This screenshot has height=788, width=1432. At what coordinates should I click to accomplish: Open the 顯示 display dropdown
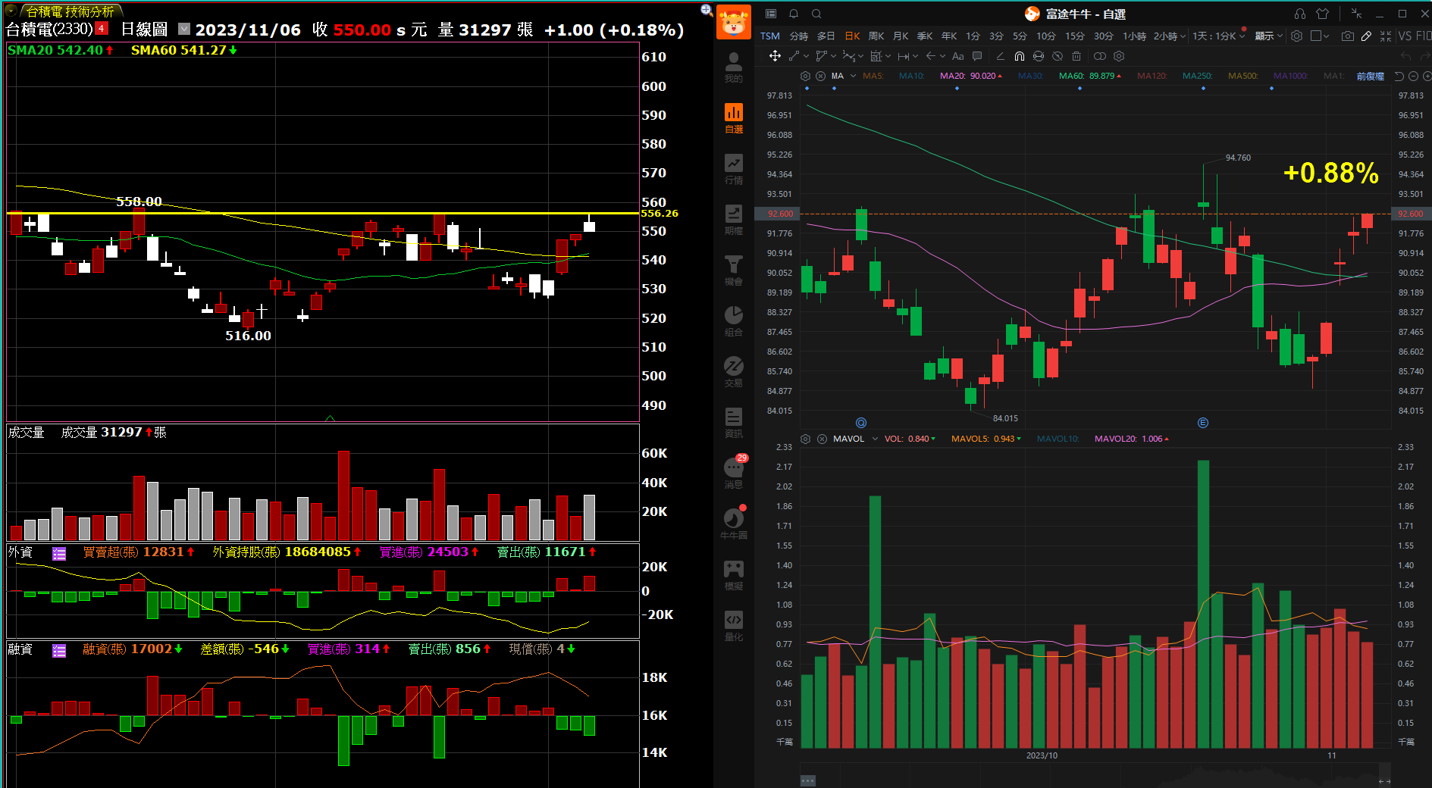pyautogui.click(x=1268, y=36)
